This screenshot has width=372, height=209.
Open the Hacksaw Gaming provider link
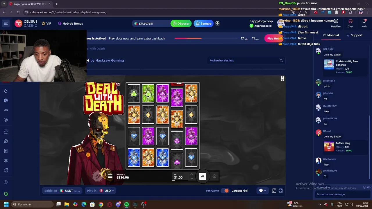110,60
